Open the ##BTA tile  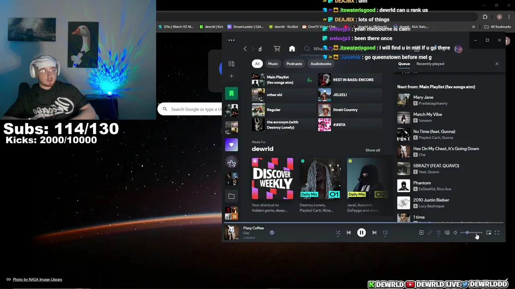coord(350,125)
